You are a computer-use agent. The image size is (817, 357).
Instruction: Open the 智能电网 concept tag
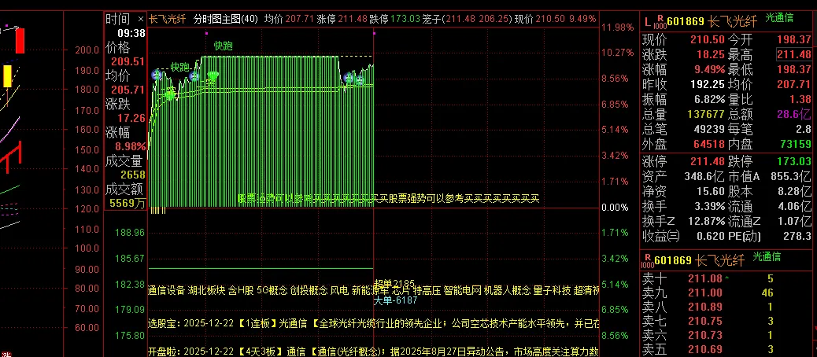(462, 290)
